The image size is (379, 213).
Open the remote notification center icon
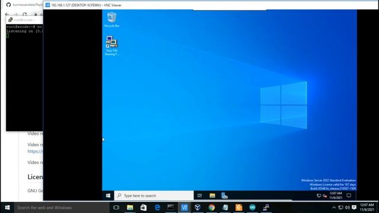point(349,195)
